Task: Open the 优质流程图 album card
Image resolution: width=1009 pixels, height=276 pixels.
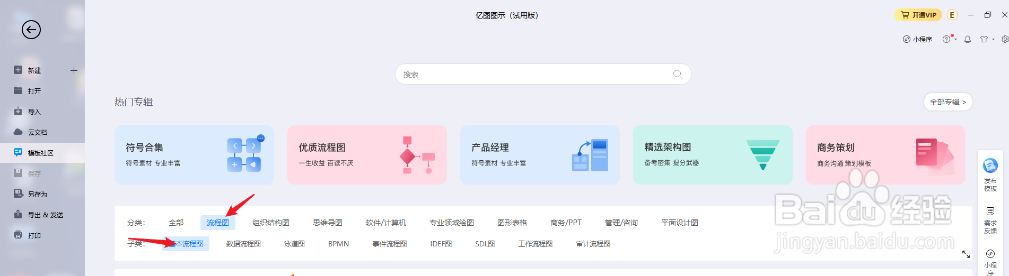Action: point(367,155)
